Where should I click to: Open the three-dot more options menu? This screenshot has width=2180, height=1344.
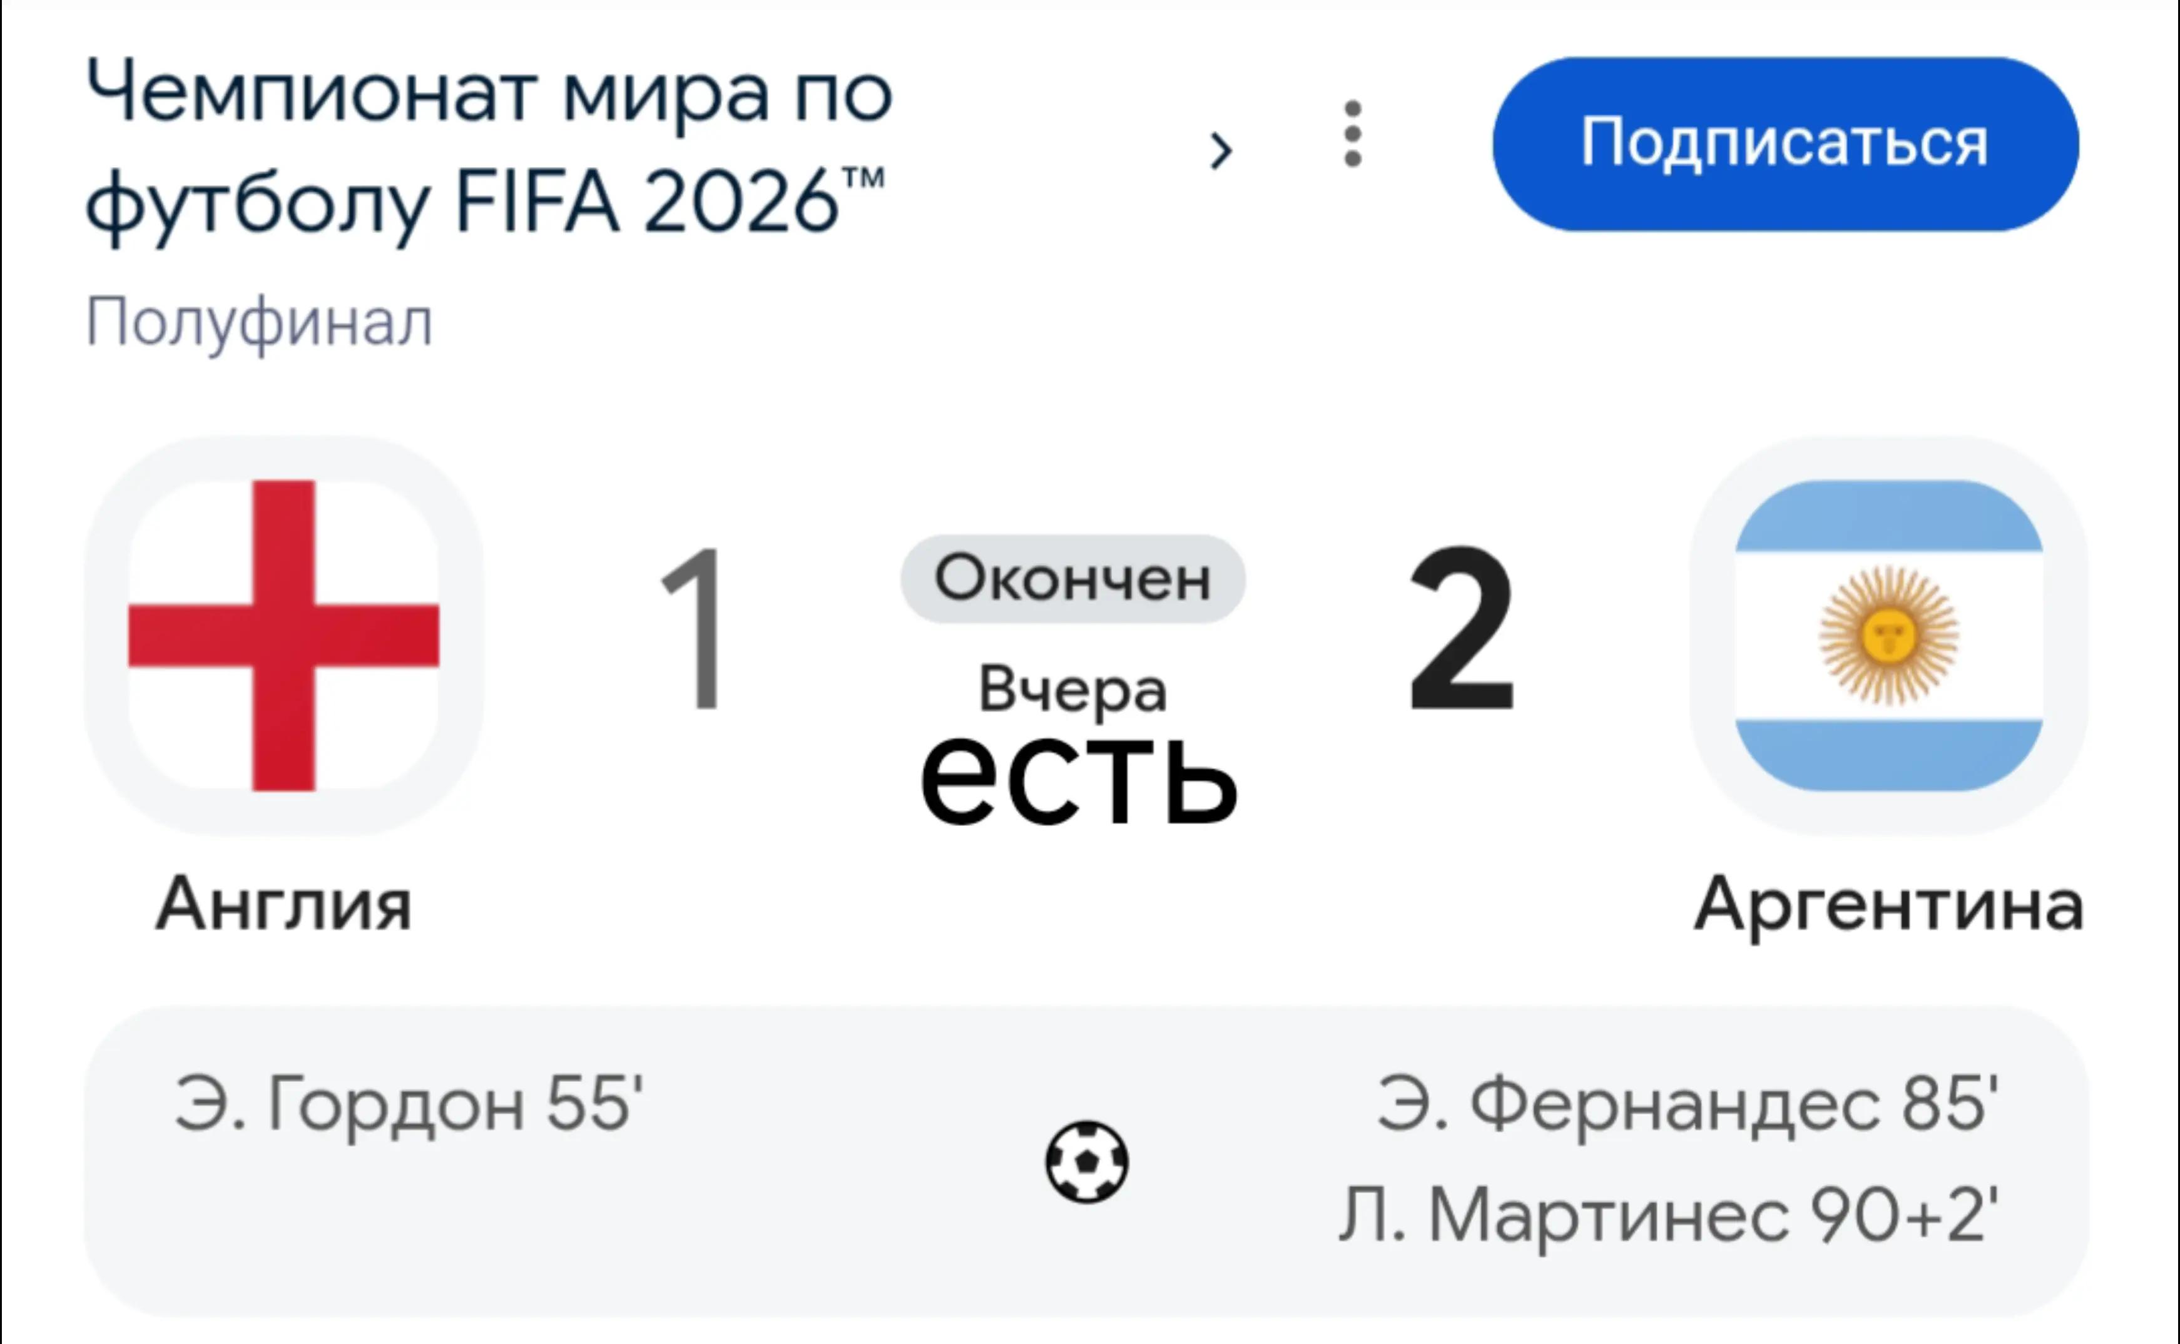click(x=1353, y=135)
